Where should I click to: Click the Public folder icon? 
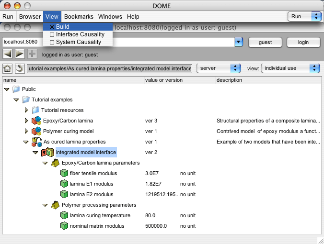tap(16, 89)
